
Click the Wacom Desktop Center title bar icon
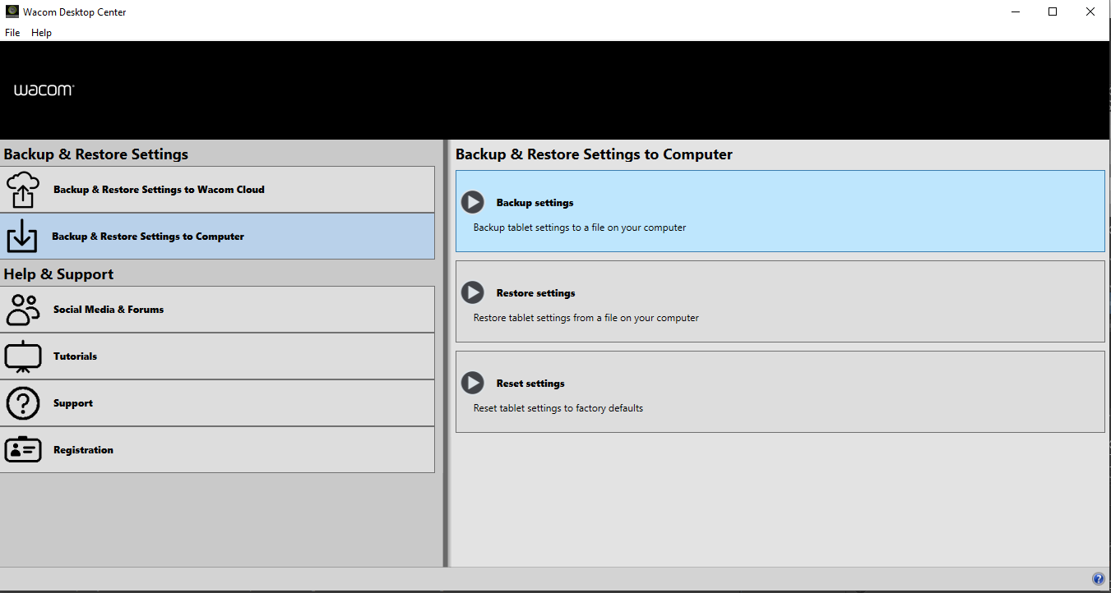(12, 12)
